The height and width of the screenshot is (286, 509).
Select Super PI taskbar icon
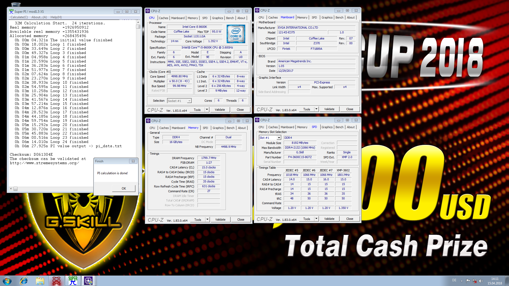pos(73,281)
